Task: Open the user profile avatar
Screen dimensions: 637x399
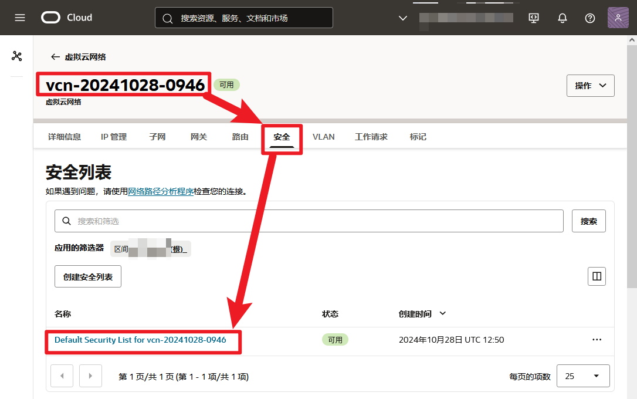Action: tap(618, 18)
